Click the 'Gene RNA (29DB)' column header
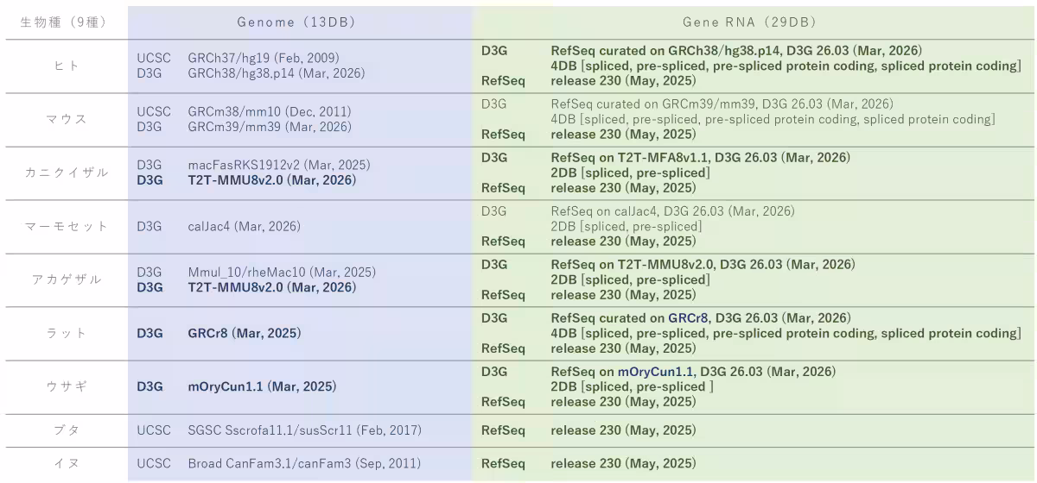 tap(749, 22)
